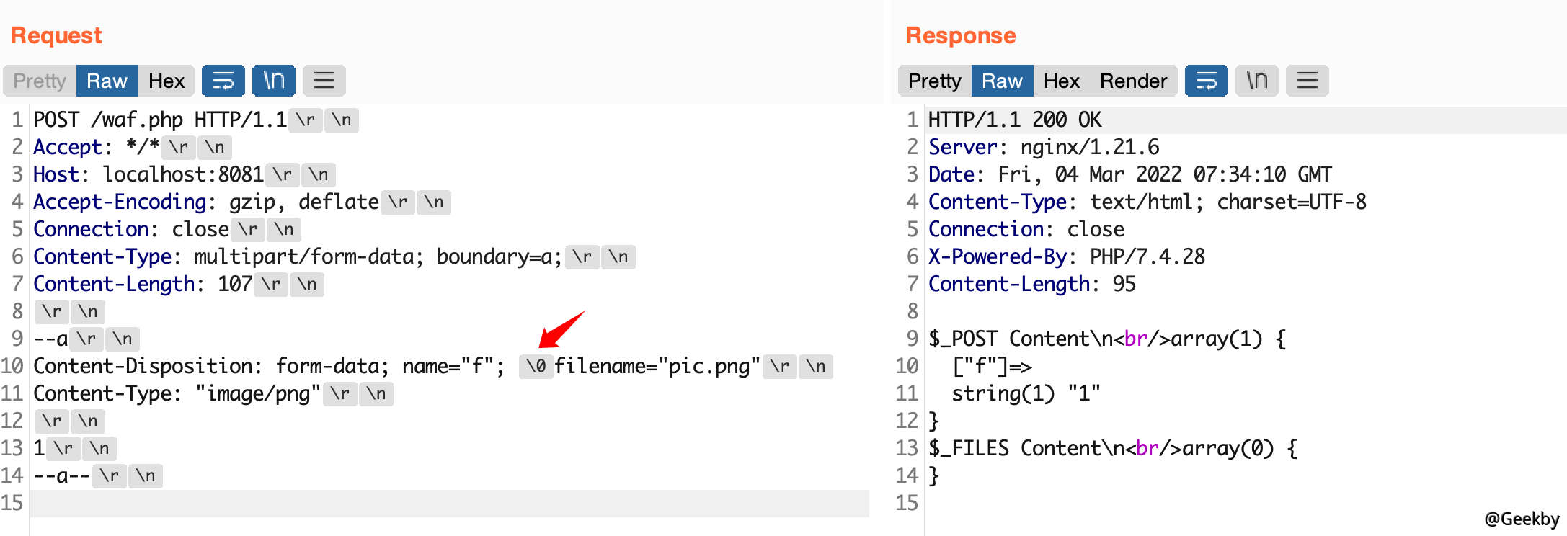Open the Response panel hamburger options menu

[x=1307, y=81]
